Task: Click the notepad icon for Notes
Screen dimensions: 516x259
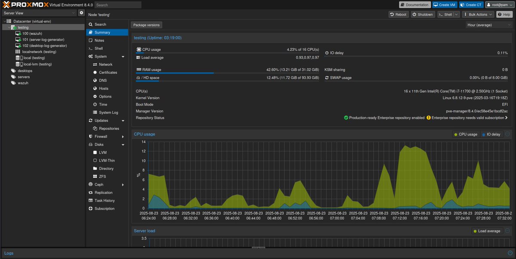Action: [x=91, y=40]
